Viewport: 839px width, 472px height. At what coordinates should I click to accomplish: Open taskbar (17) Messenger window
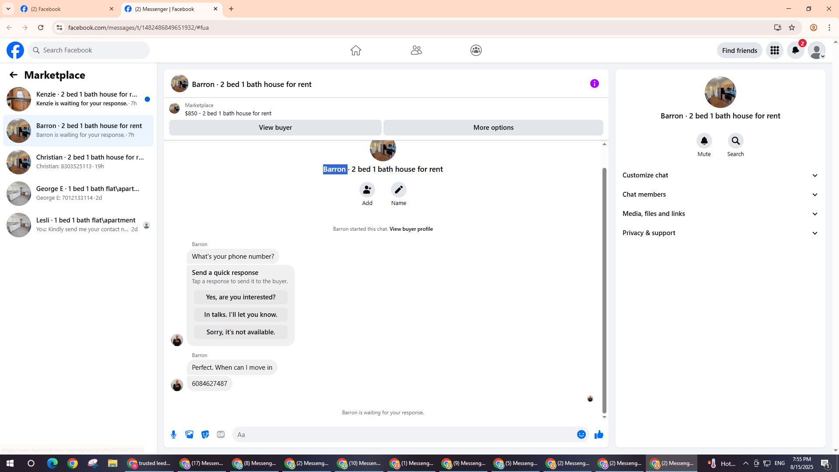tap(202, 463)
